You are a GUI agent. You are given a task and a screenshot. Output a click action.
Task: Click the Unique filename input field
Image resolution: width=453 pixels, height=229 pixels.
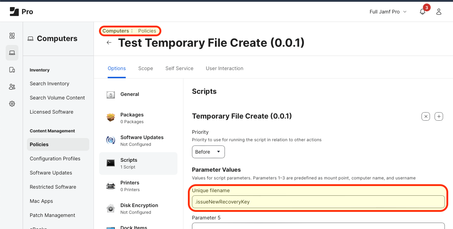(318, 202)
